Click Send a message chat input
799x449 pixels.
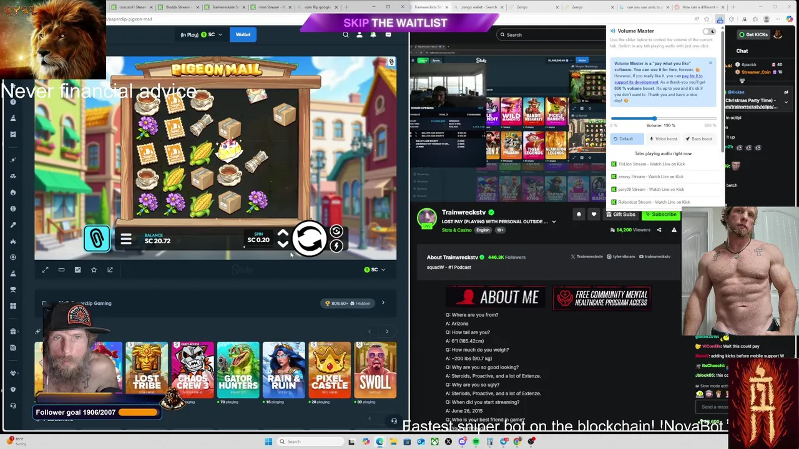713,407
